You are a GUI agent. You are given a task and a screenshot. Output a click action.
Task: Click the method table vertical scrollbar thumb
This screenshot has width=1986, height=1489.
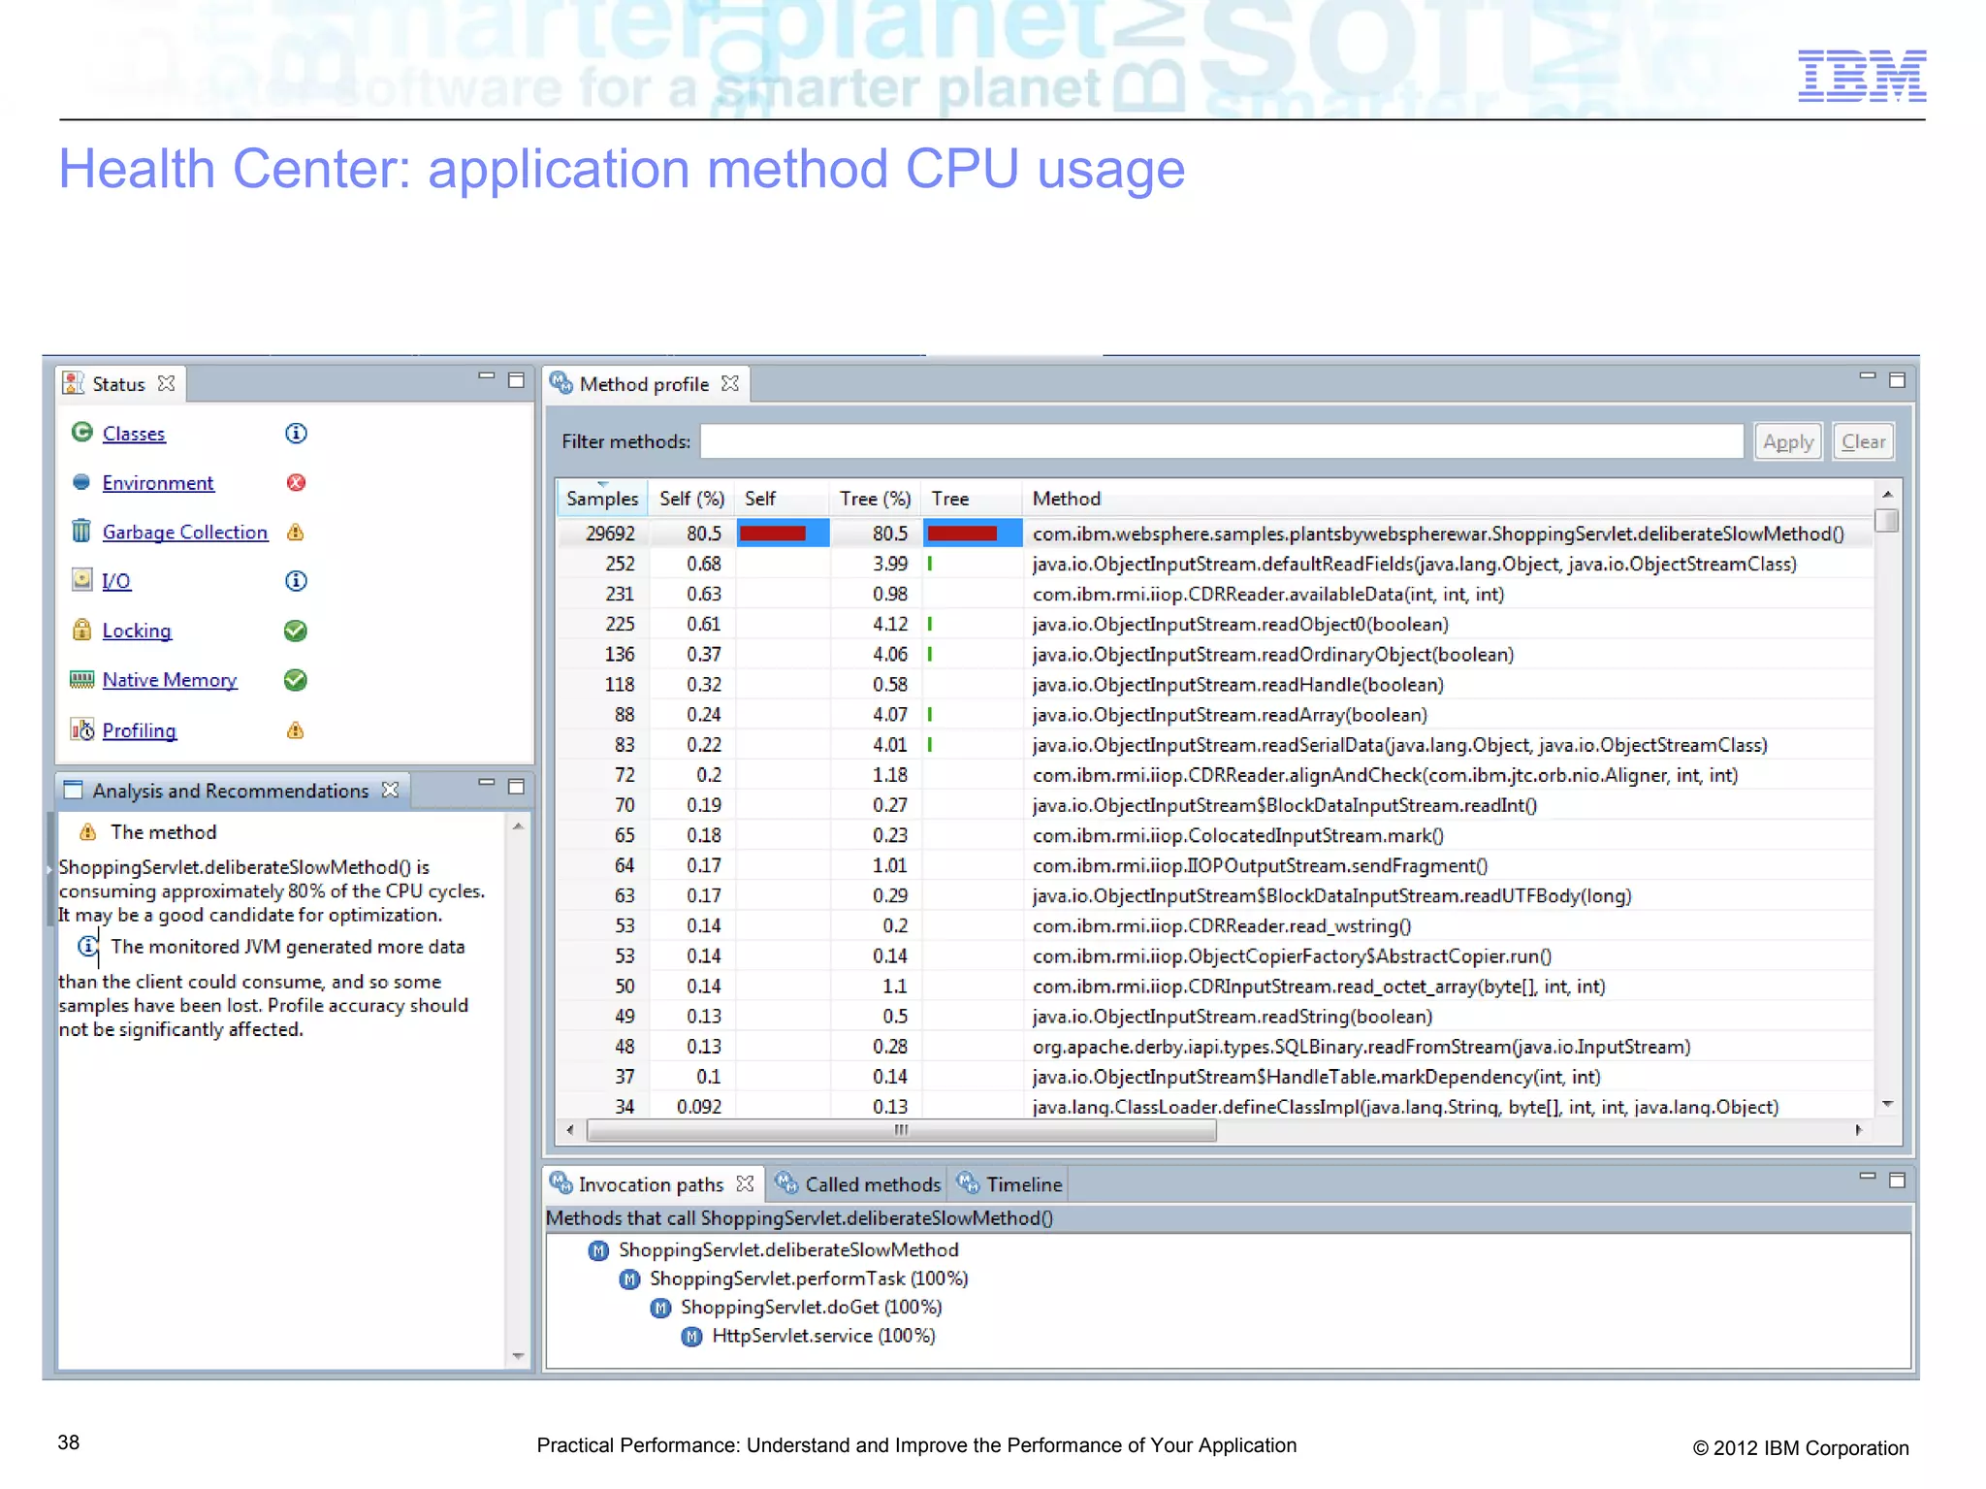(1887, 521)
